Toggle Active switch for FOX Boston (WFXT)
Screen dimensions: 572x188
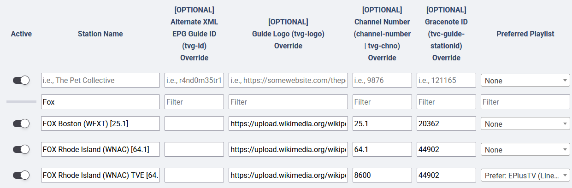coord(21,123)
